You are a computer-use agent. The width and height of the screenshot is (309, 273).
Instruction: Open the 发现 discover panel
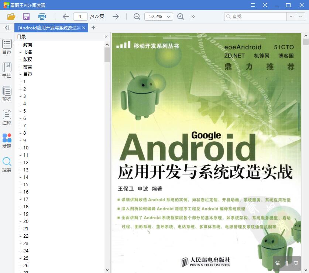(x=7, y=141)
